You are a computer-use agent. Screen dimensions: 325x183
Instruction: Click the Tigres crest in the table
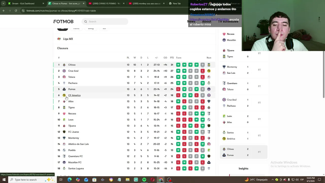64,108
